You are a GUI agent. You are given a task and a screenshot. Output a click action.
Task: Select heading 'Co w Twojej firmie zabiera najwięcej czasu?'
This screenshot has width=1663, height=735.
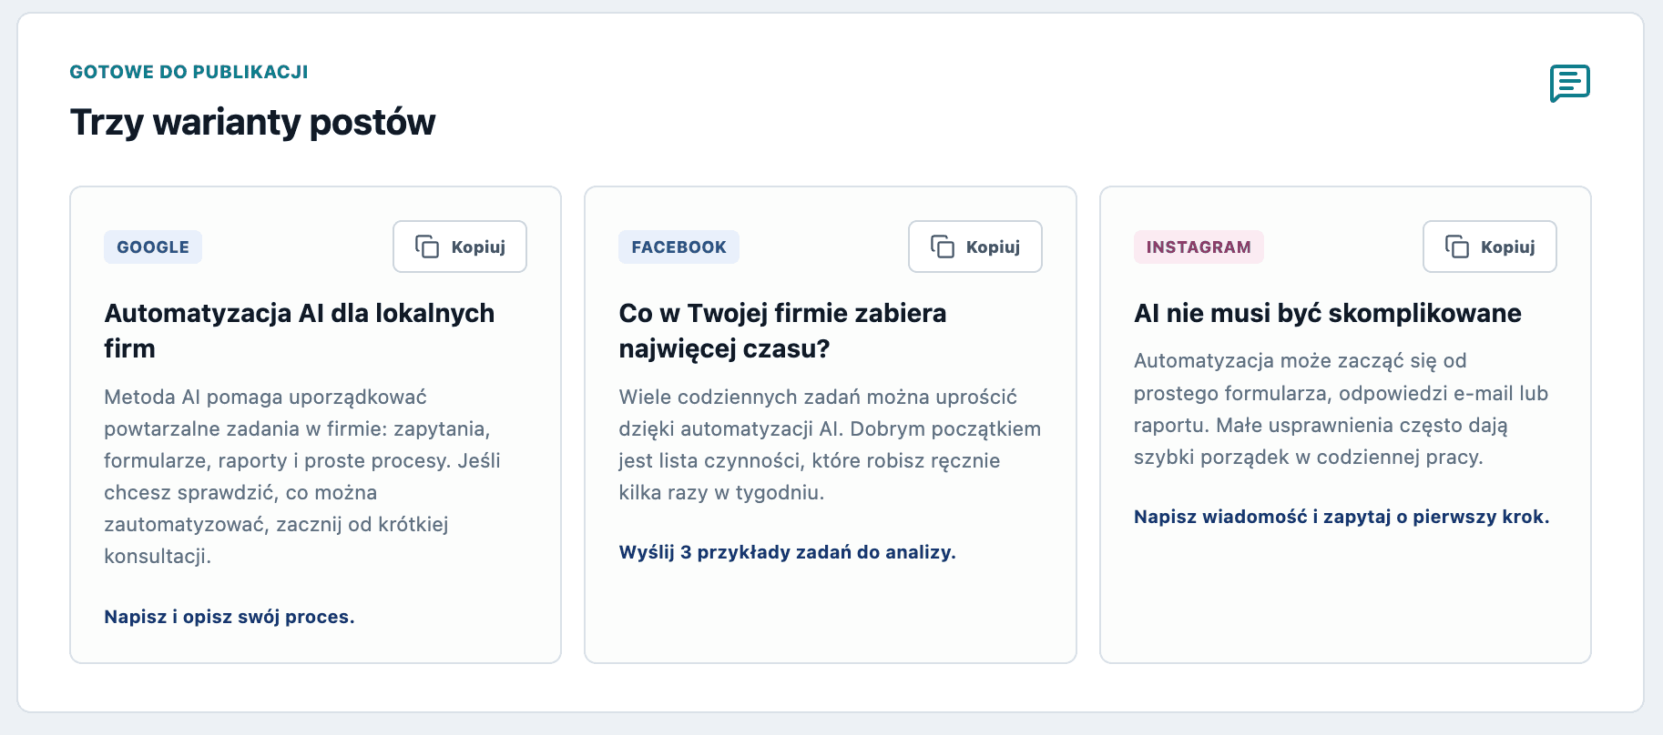(x=782, y=330)
